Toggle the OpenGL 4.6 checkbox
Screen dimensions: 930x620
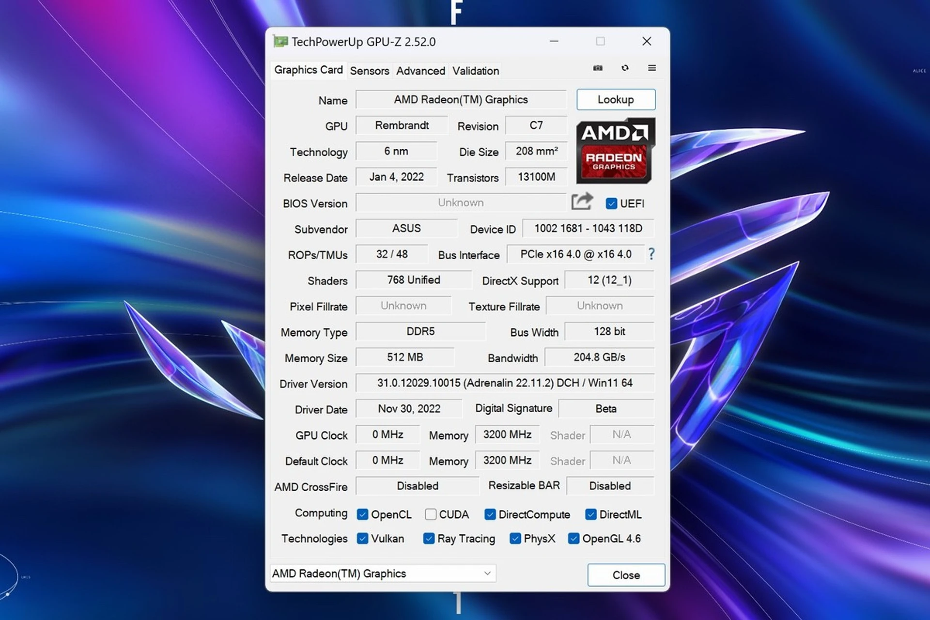click(x=573, y=539)
